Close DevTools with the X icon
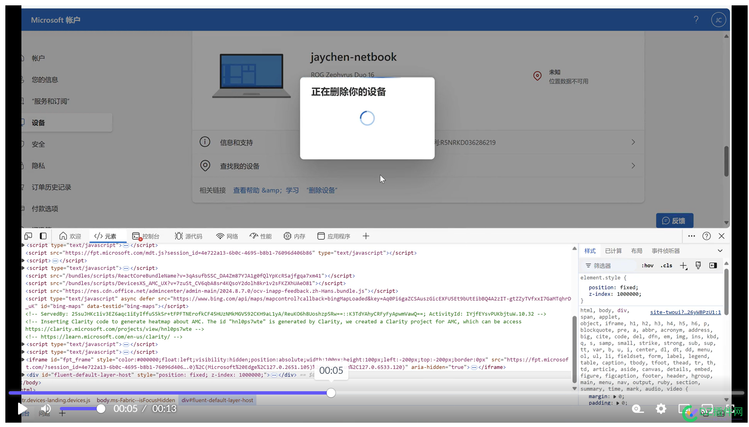Viewport: 749px width, 427px height. [x=721, y=236]
